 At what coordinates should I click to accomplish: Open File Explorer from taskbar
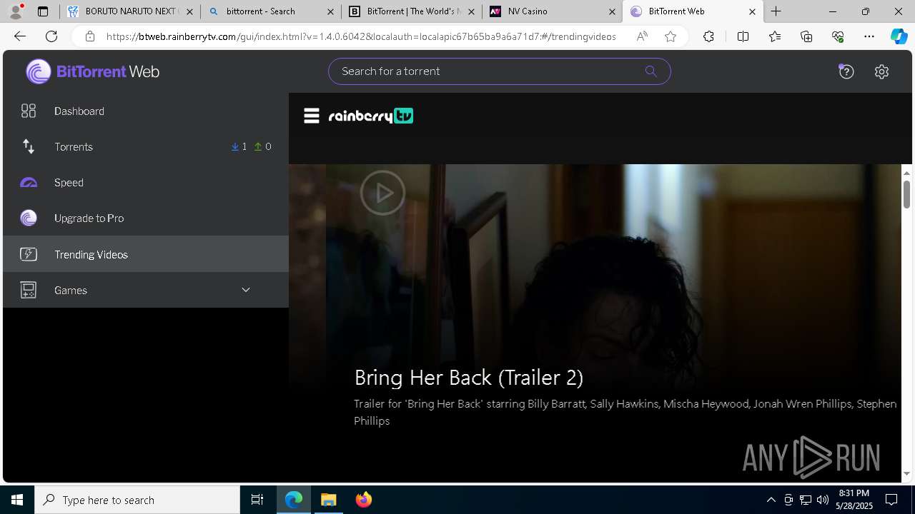coord(329,500)
